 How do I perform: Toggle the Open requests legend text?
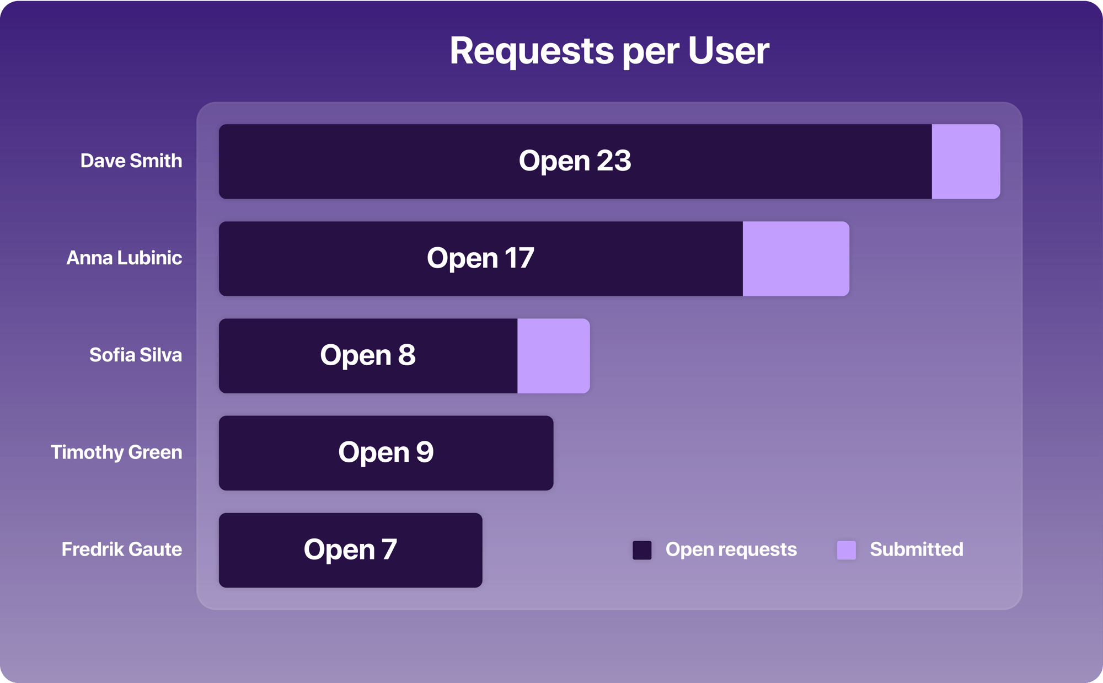click(731, 549)
